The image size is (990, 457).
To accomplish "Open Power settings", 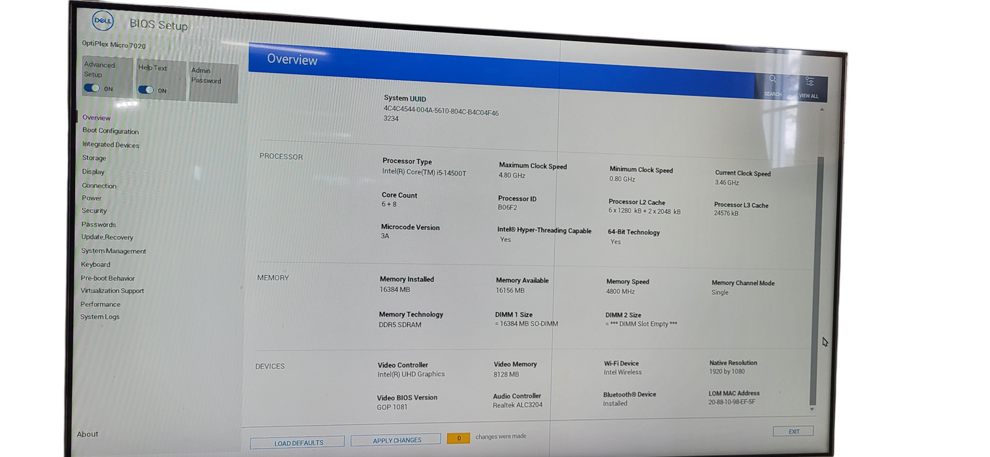I will [x=91, y=198].
